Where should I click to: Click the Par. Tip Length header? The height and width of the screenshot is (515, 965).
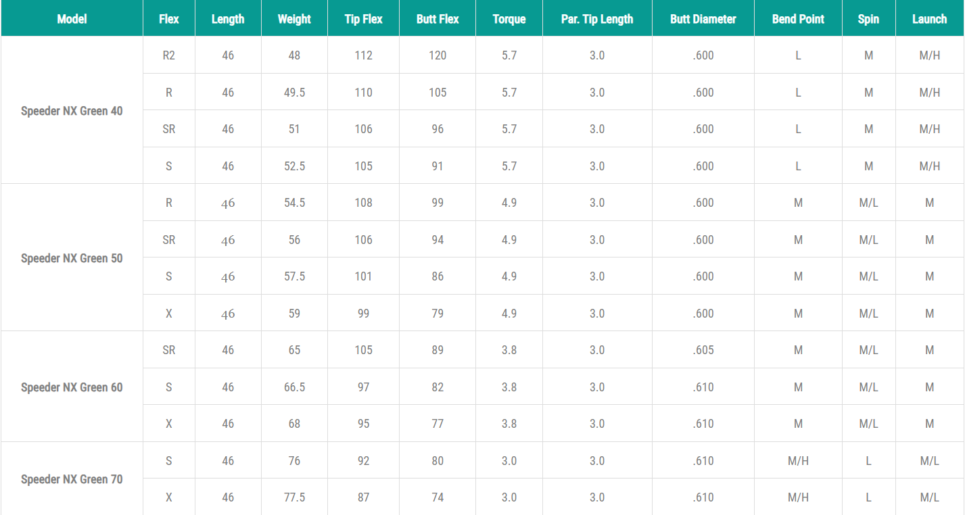tap(596, 19)
